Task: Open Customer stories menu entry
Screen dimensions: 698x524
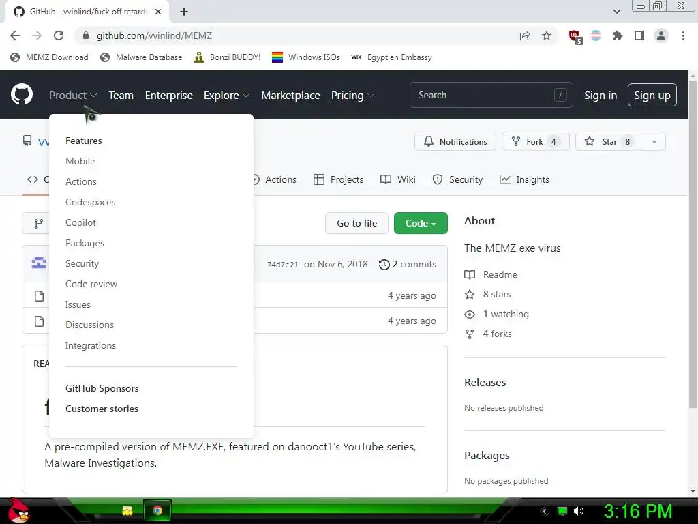Action: pos(102,409)
